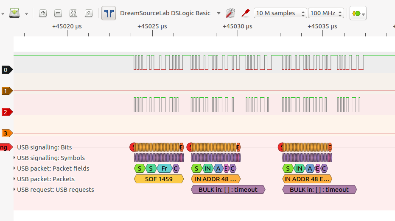Click the second BULK in timeout annotation

[x=319, y=190]
